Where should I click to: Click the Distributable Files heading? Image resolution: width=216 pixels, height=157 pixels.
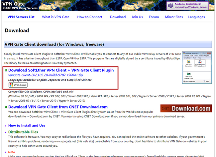click(x=23, y=132)
